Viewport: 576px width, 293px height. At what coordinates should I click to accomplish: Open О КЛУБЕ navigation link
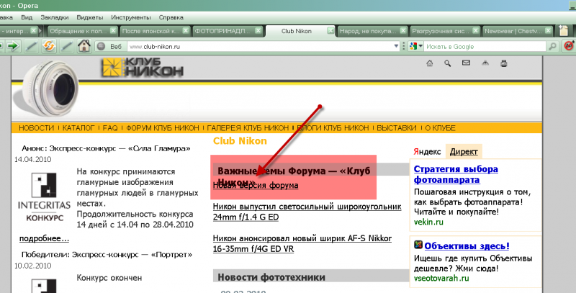[x=440, y=127]
